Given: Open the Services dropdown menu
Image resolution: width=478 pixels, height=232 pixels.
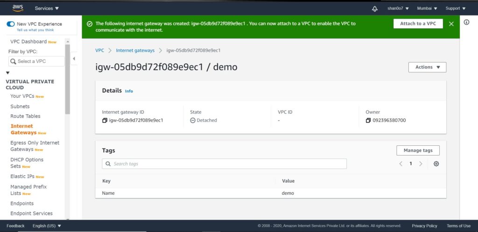Looking at the screenshot, I should 47,8.
